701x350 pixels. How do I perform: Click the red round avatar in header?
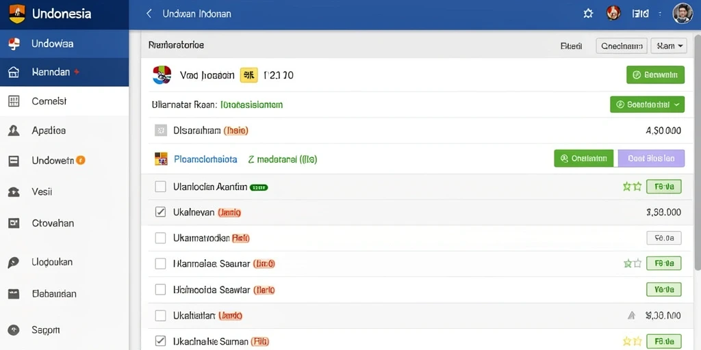coord(613,13)
